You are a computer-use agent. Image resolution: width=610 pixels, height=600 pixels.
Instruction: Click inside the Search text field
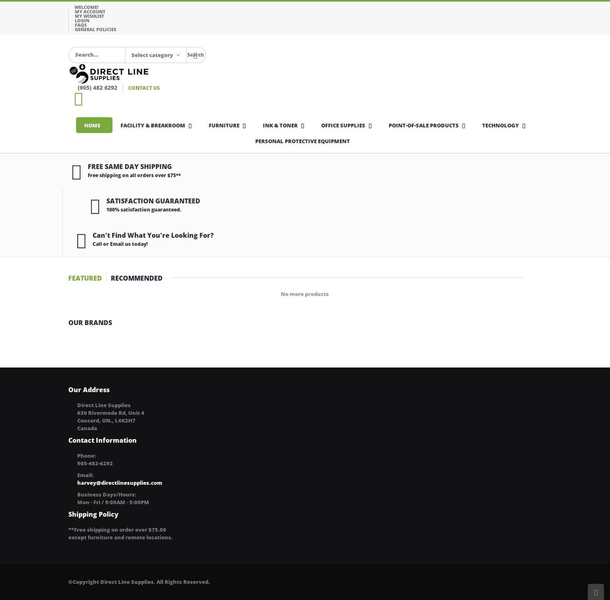coord(97,54)
